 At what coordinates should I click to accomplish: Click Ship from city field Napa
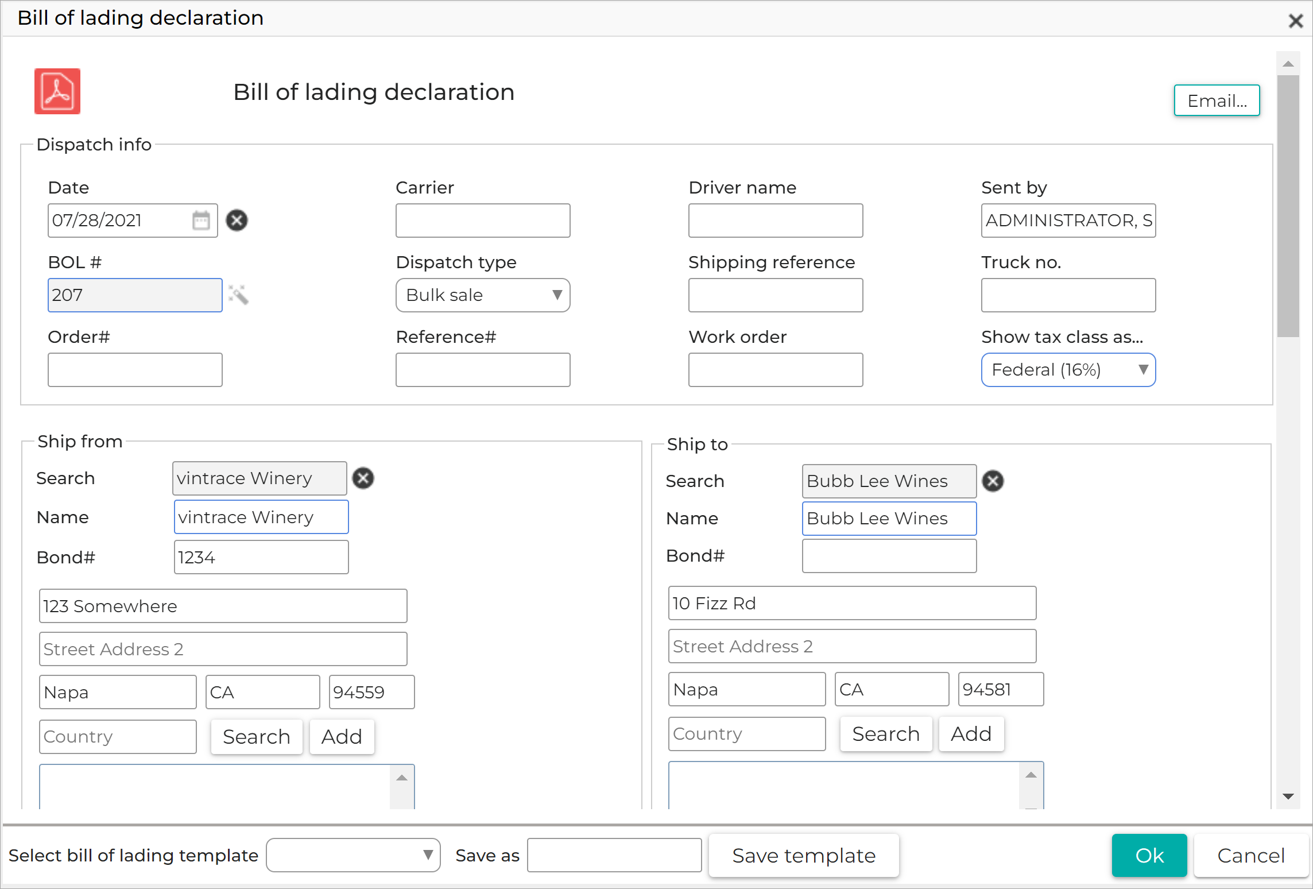pos(118,692)
